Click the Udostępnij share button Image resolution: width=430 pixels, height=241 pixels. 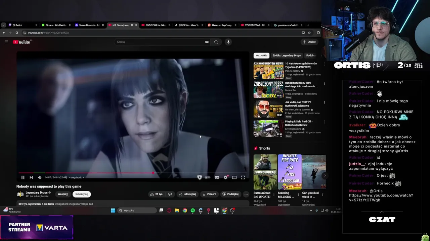[x=187, y=194]
